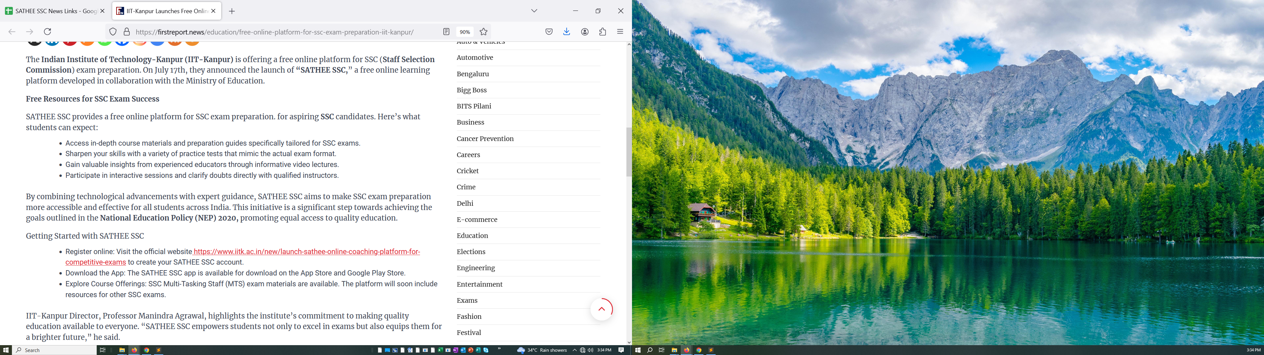Click search magnifier on right monitor taskbar

pyautogui.click(x=650, y=350)
